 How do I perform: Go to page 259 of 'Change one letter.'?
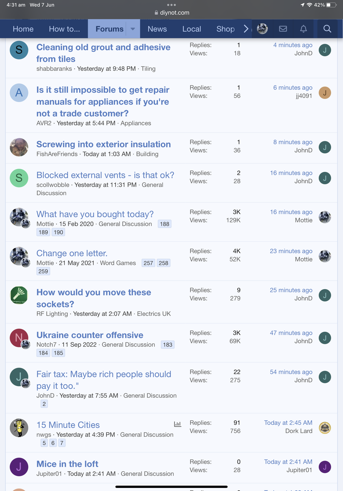pos(43,271)
